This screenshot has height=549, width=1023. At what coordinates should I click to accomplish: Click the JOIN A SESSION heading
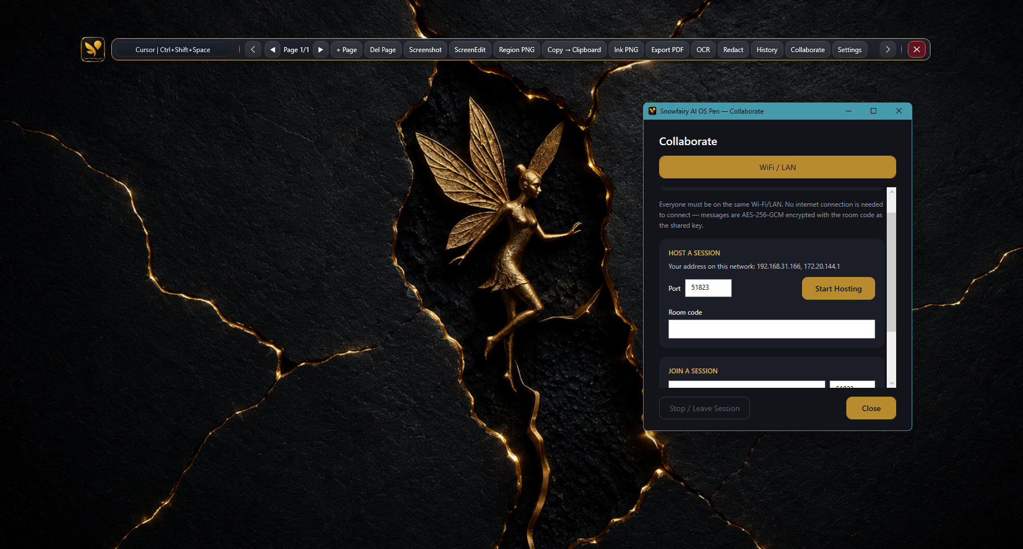coord(693,371)
